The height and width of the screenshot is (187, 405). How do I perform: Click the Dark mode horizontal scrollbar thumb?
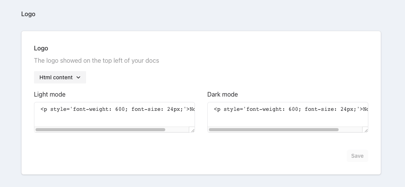(x=273, y=130)
